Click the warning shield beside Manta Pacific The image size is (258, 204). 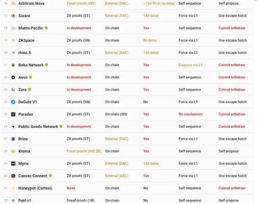46,28
